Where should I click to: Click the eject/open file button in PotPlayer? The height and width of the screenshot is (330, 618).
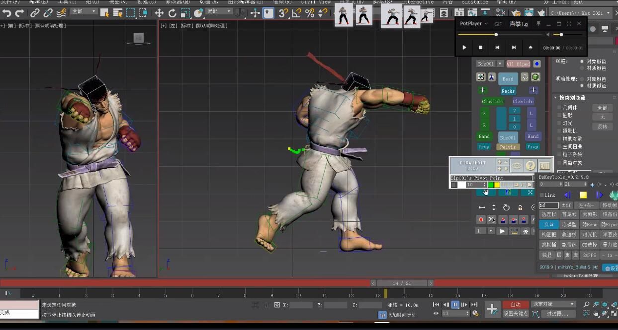(530, 48)
